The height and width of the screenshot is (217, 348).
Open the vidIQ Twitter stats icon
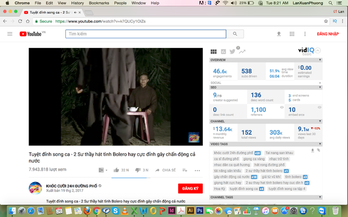coord(232,52)
